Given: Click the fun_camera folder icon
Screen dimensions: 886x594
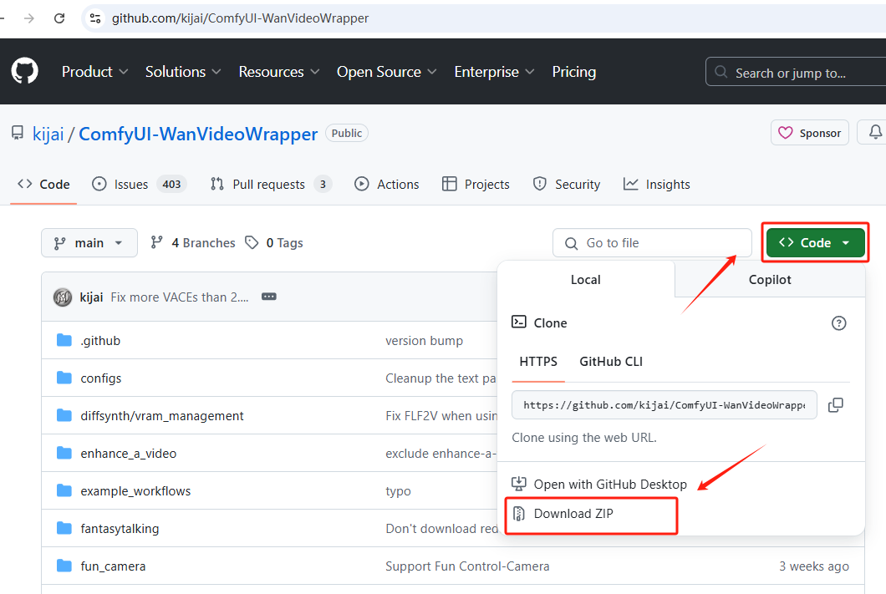Looking at the screenshot, I should click(x=64, y=566).
